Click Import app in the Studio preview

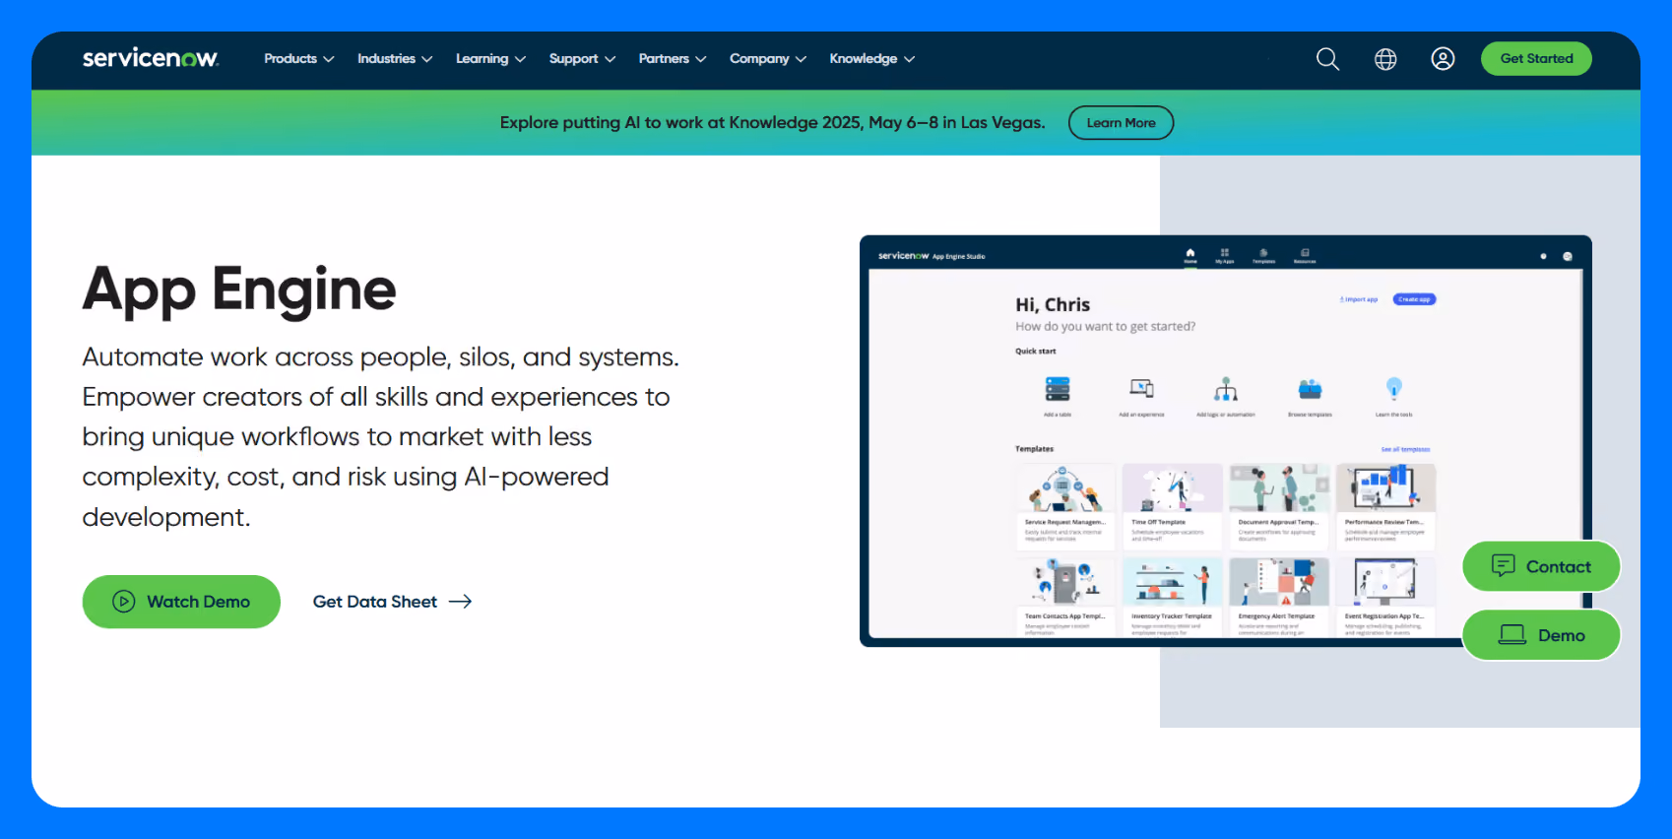tap(1359, 299)
